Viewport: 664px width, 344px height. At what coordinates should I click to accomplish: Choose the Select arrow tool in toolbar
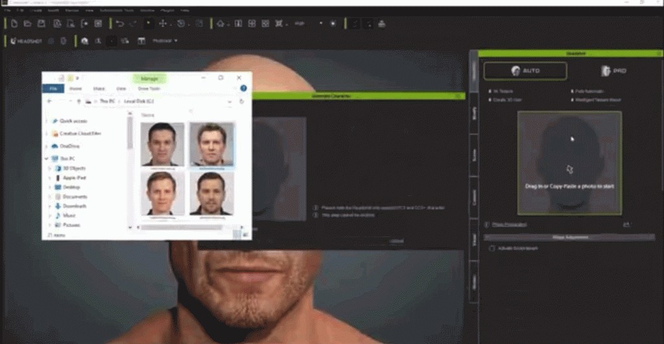tap(148, 24)
